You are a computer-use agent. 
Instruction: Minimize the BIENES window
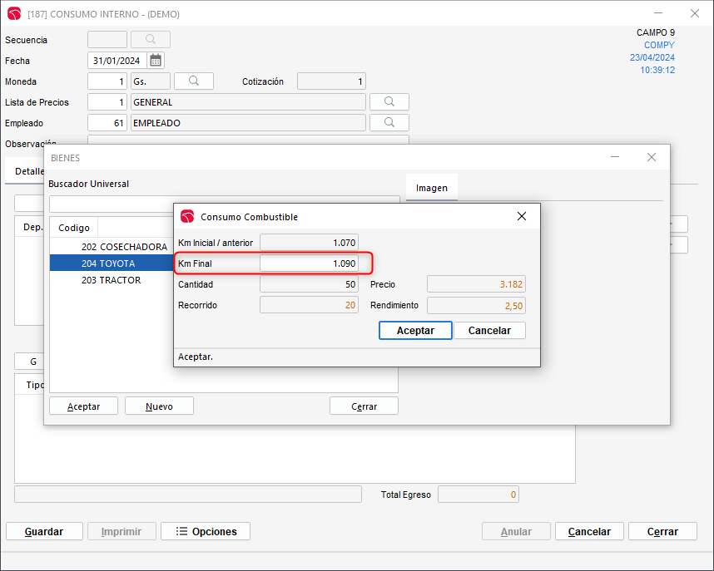[x=615, y=157]
